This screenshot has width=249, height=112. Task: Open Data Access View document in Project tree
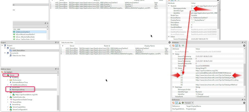(19, 55)
